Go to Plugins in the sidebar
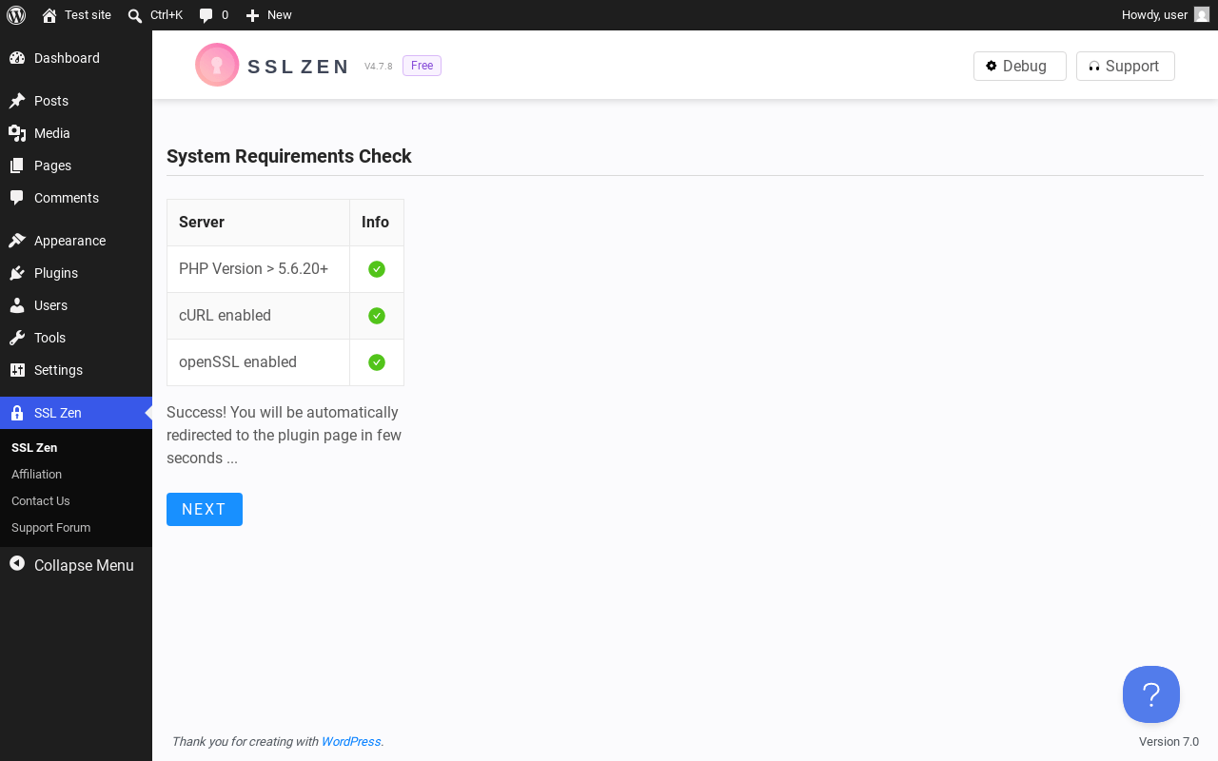This screenshot has width=1218, height=761. [x=76, y=273]
